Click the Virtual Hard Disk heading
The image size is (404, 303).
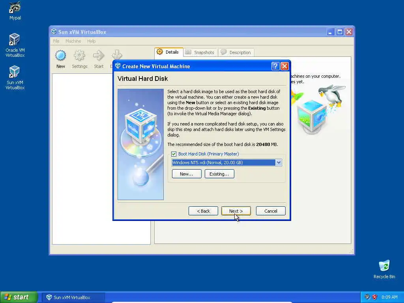click(x=142, y=79)
